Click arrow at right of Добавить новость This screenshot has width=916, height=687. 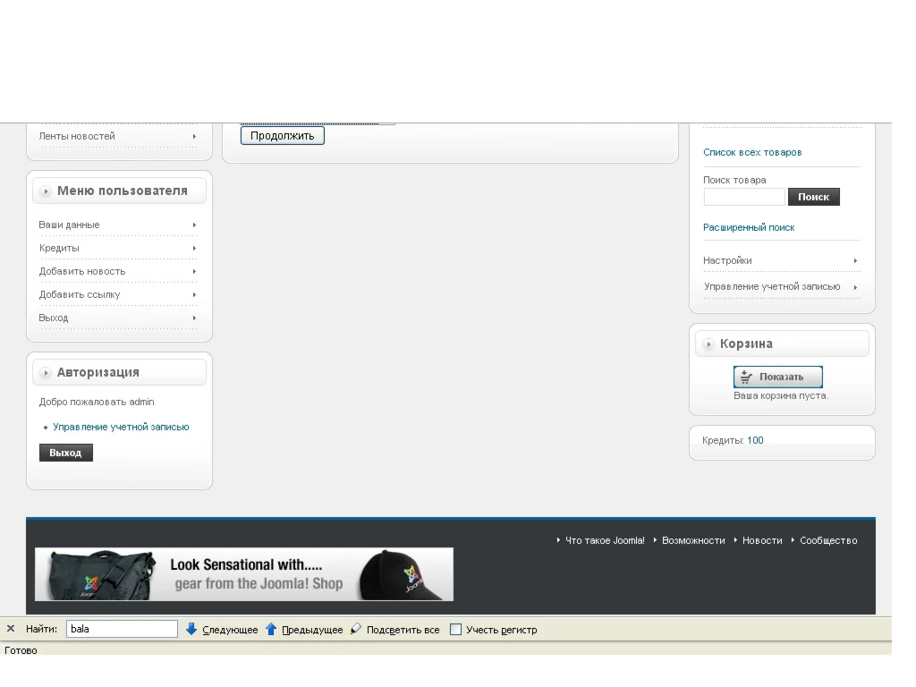[194, 272]
